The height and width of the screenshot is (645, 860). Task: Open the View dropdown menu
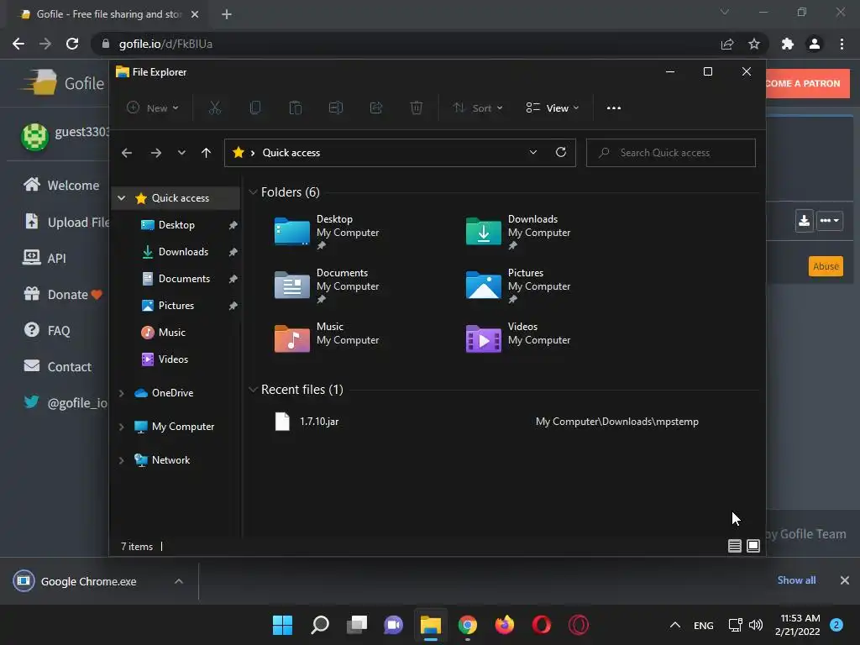553,108
